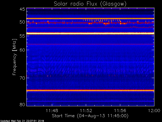Click the 12:00 time tick label
162x122 pixels.
click(x=154, y=111)
